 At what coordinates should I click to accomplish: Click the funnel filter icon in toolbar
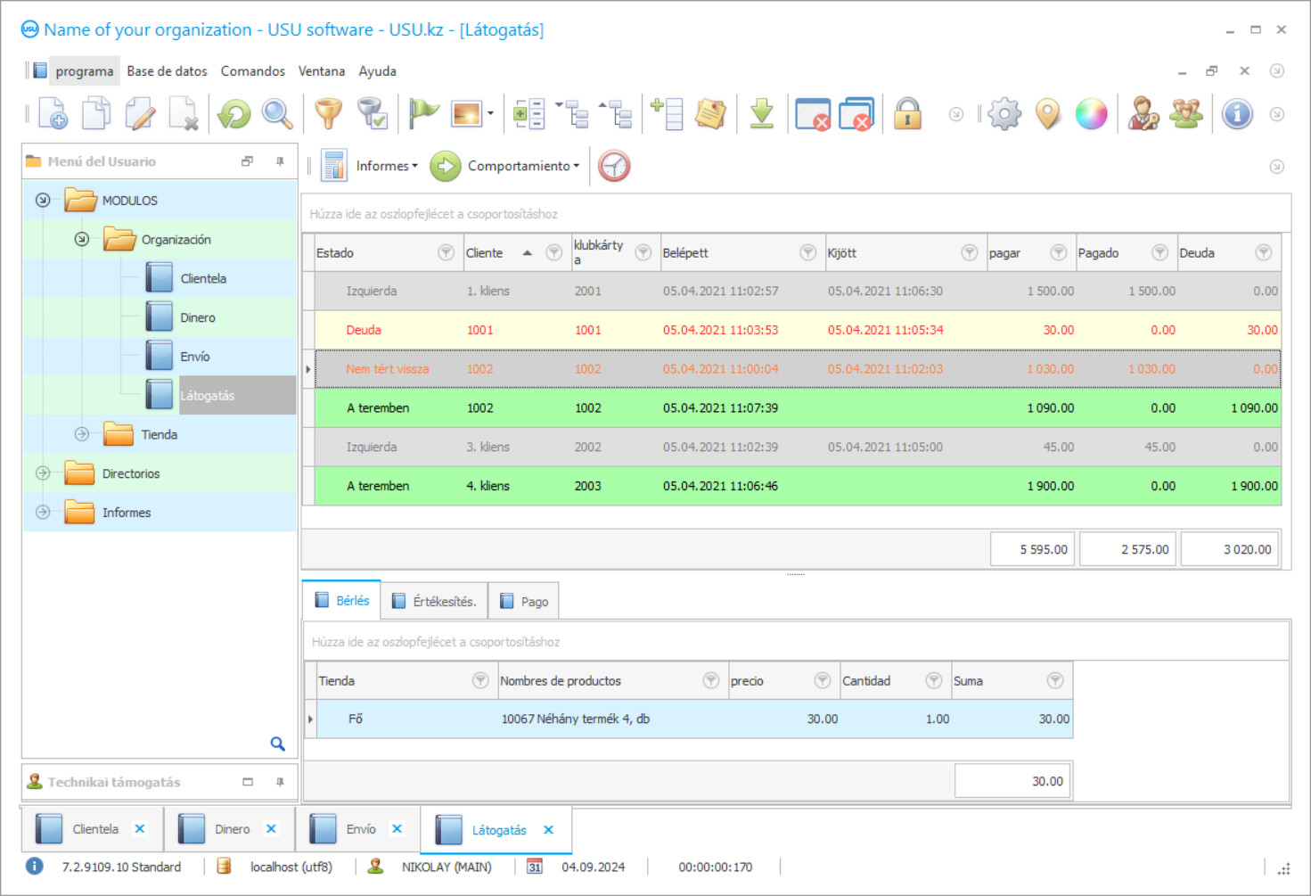click(x=328, y=114)
